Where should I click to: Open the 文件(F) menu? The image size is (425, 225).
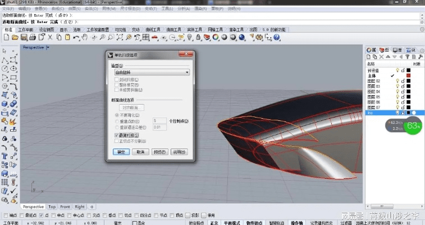[x=8, y=10]
